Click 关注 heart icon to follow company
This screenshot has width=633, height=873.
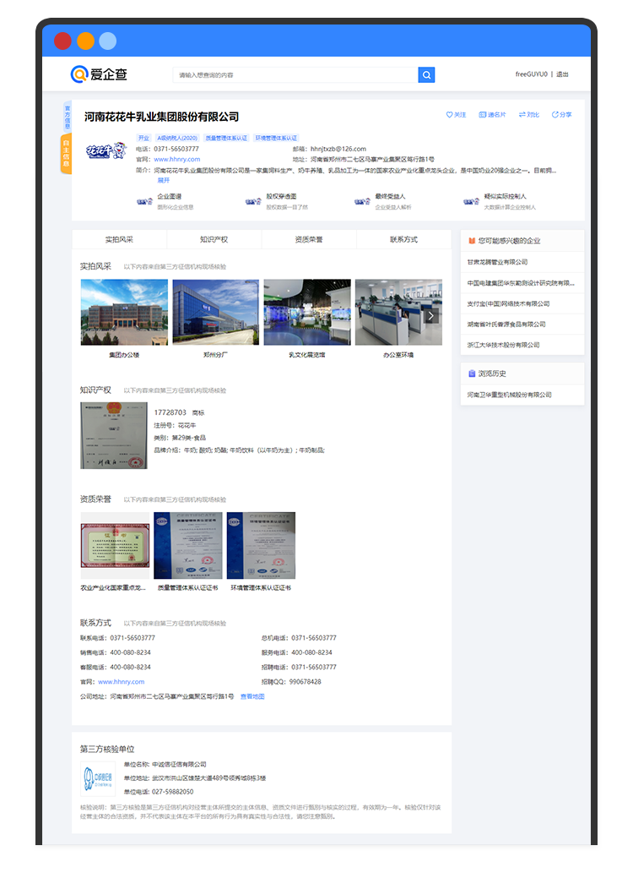tap(456, 115)
